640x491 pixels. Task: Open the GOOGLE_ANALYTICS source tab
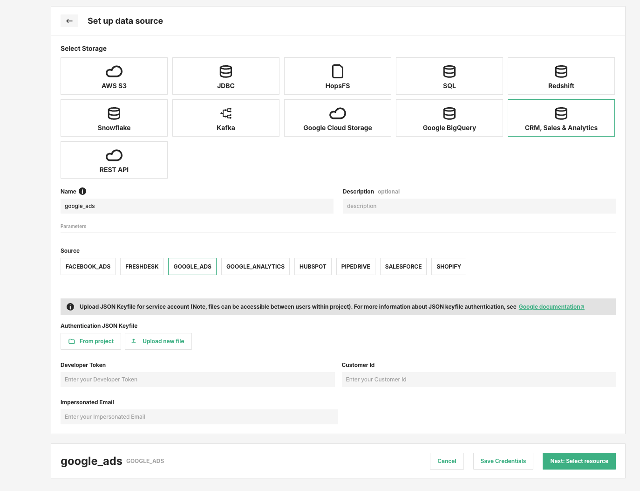click(x=255, y=266)
